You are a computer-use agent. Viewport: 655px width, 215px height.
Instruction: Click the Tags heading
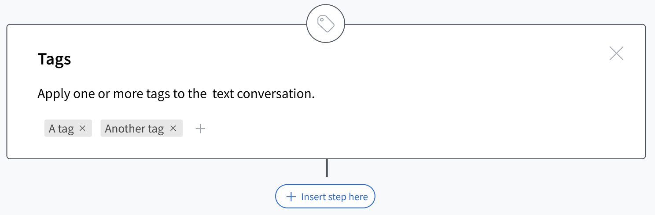[x=55, y=59]
